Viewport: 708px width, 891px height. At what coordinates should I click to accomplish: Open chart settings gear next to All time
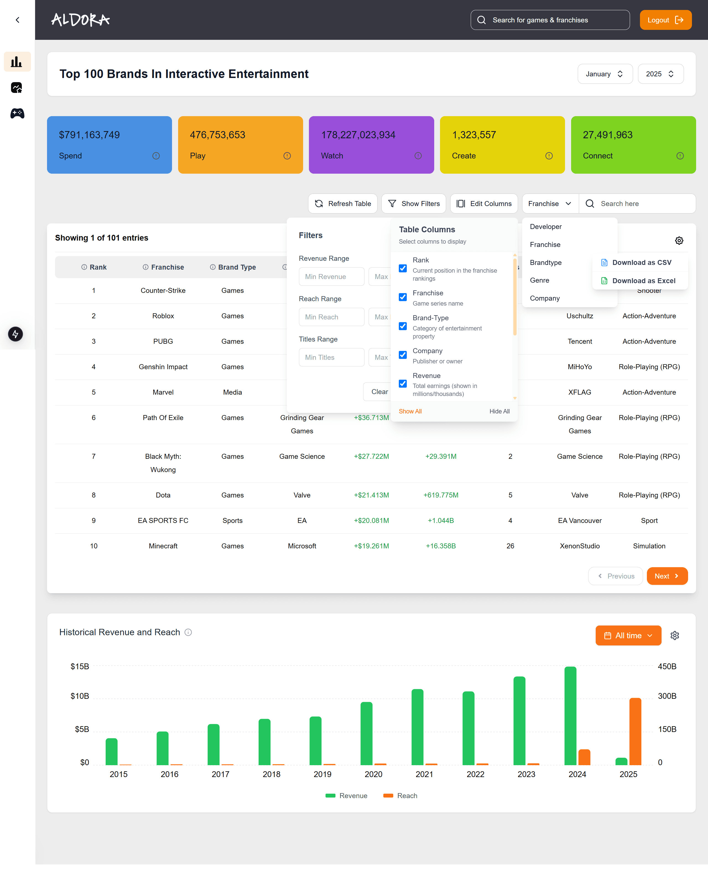[675, 635]
